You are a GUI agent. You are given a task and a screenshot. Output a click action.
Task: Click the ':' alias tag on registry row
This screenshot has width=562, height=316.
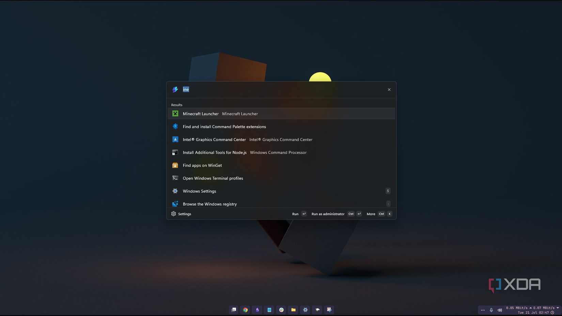pos(388,204)
